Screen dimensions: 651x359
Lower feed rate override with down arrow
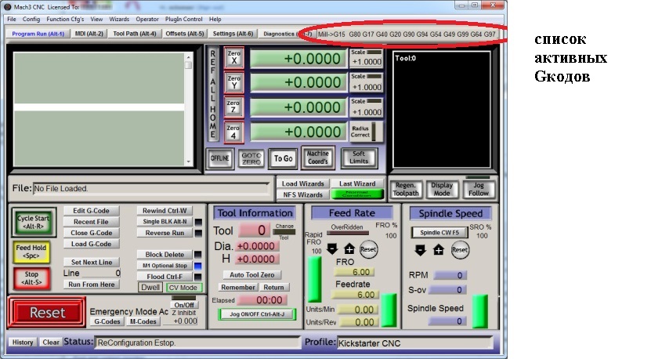tap(332, 249)
